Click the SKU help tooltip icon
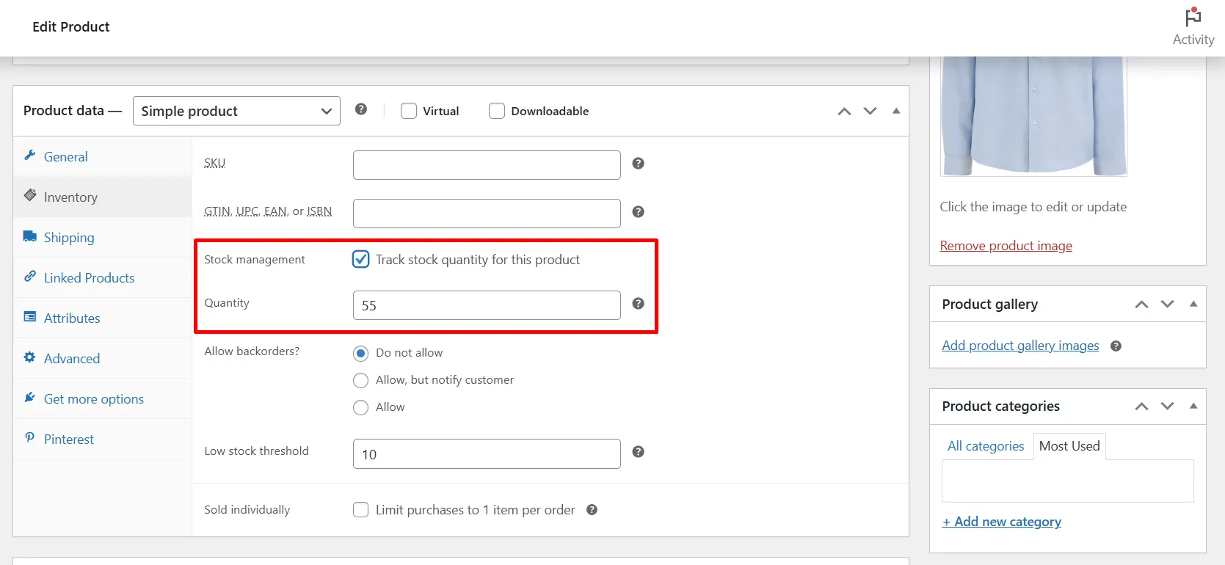This screenshot has width=1225, height=565. pyautogui.click(x=639, y=164)
